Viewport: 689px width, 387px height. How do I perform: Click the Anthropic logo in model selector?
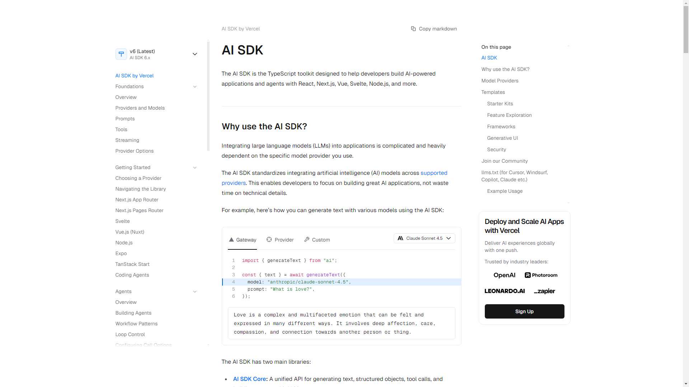[x=400, y=238]
